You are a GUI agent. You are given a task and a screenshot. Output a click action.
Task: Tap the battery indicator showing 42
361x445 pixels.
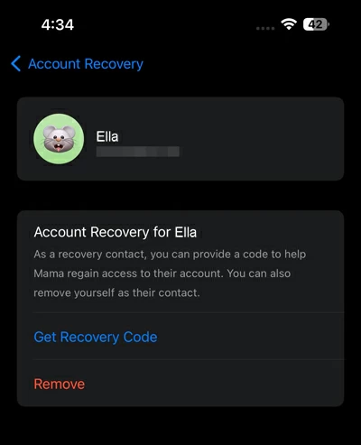click(x=316, y=24)
